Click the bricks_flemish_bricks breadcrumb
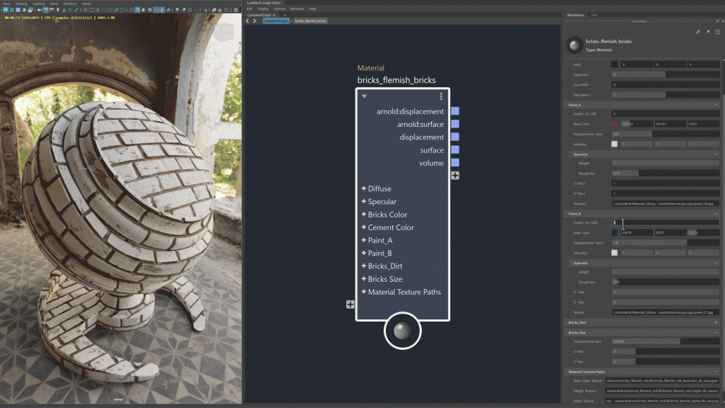Image resolution: width=725 pixels, height=408 pixels. pyautogui.click(x=310, y=21)
